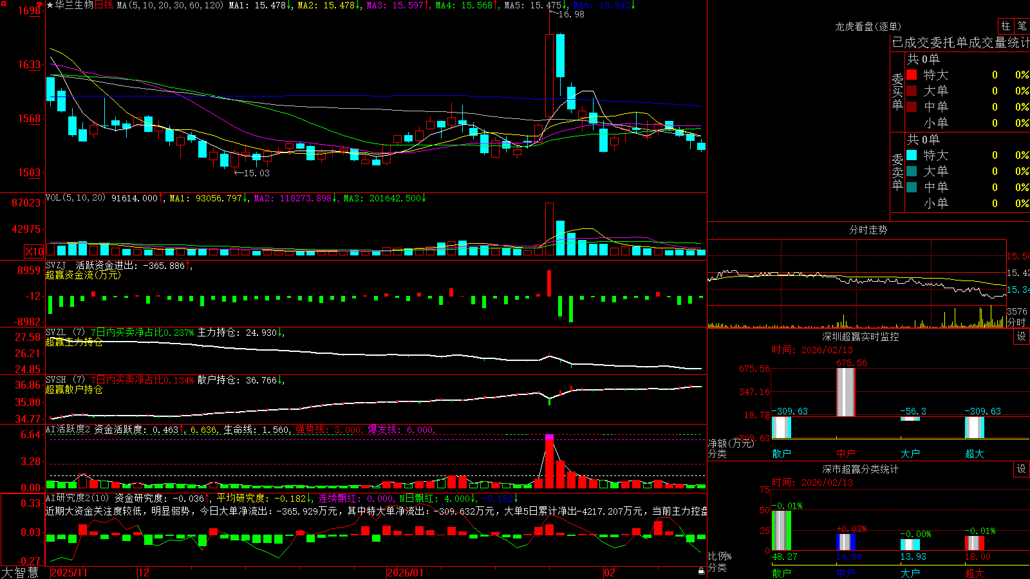Screen dimensions: 1030x579
Task: Click the VOL(5,10,20) indicator label
Action: point(76,198)
